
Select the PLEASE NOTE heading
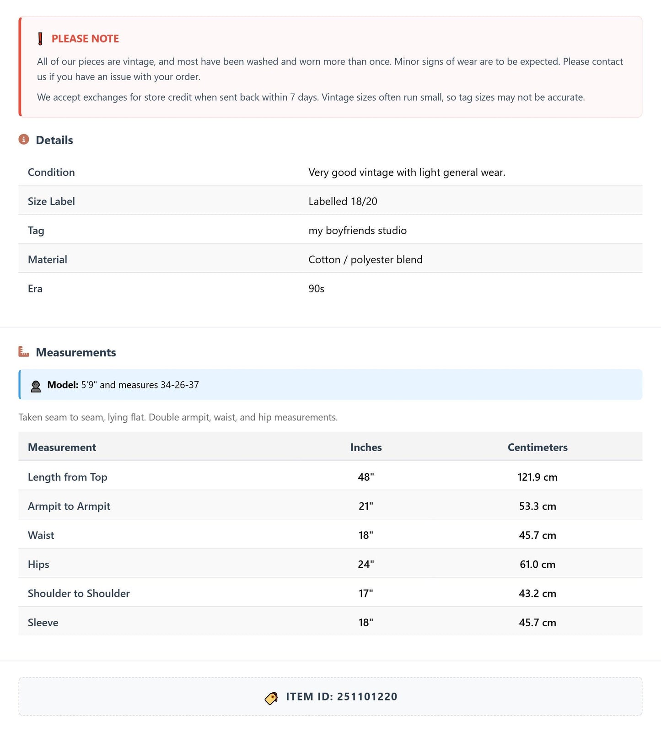point(85,39)
